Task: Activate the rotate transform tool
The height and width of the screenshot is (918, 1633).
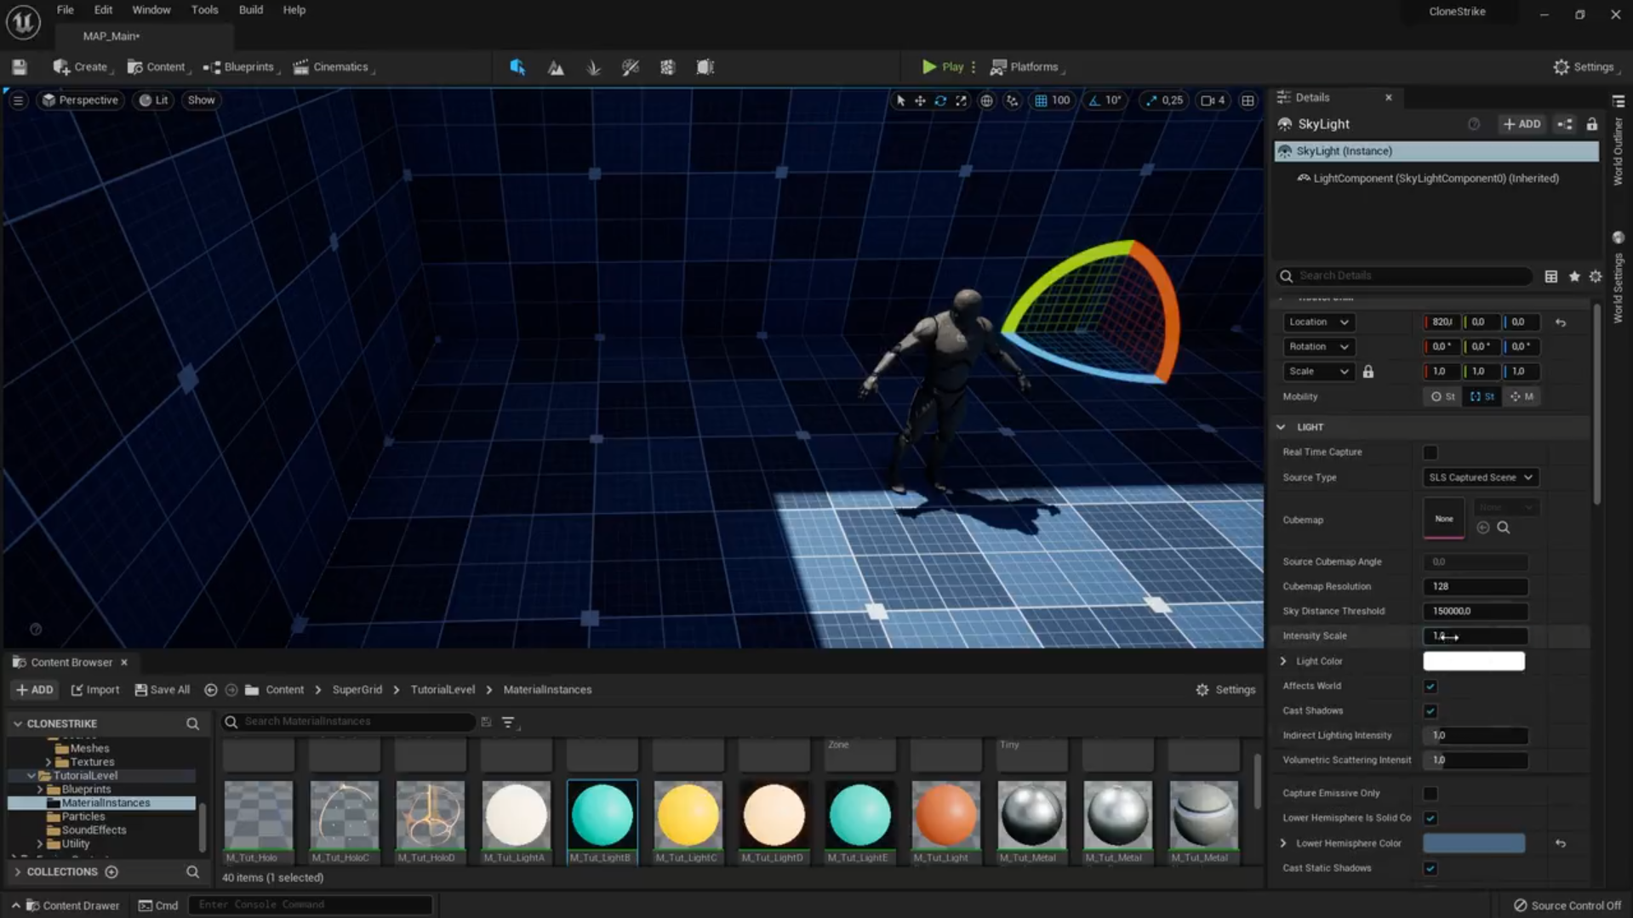Action: (940, 100)
